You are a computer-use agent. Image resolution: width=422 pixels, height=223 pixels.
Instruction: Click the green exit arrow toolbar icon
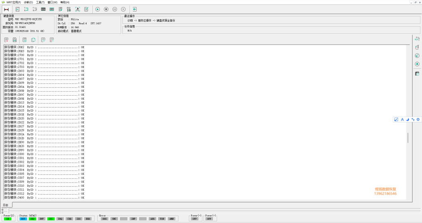tap(135, 9)
